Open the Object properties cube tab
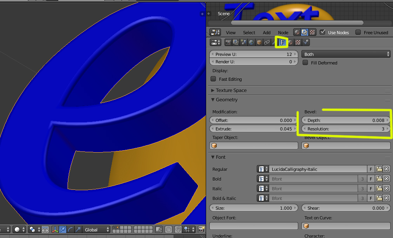Image resolution: width=393 pixels, height=238 pixels. click(x=259, y=42)
